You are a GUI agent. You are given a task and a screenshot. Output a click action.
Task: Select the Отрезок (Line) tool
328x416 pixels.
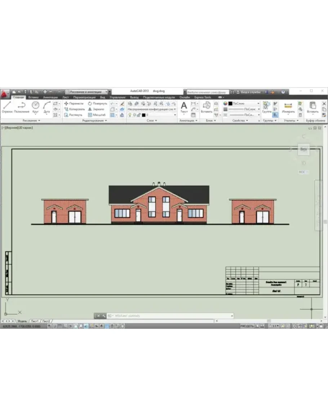pyautogui.click(x=7, y=107)
